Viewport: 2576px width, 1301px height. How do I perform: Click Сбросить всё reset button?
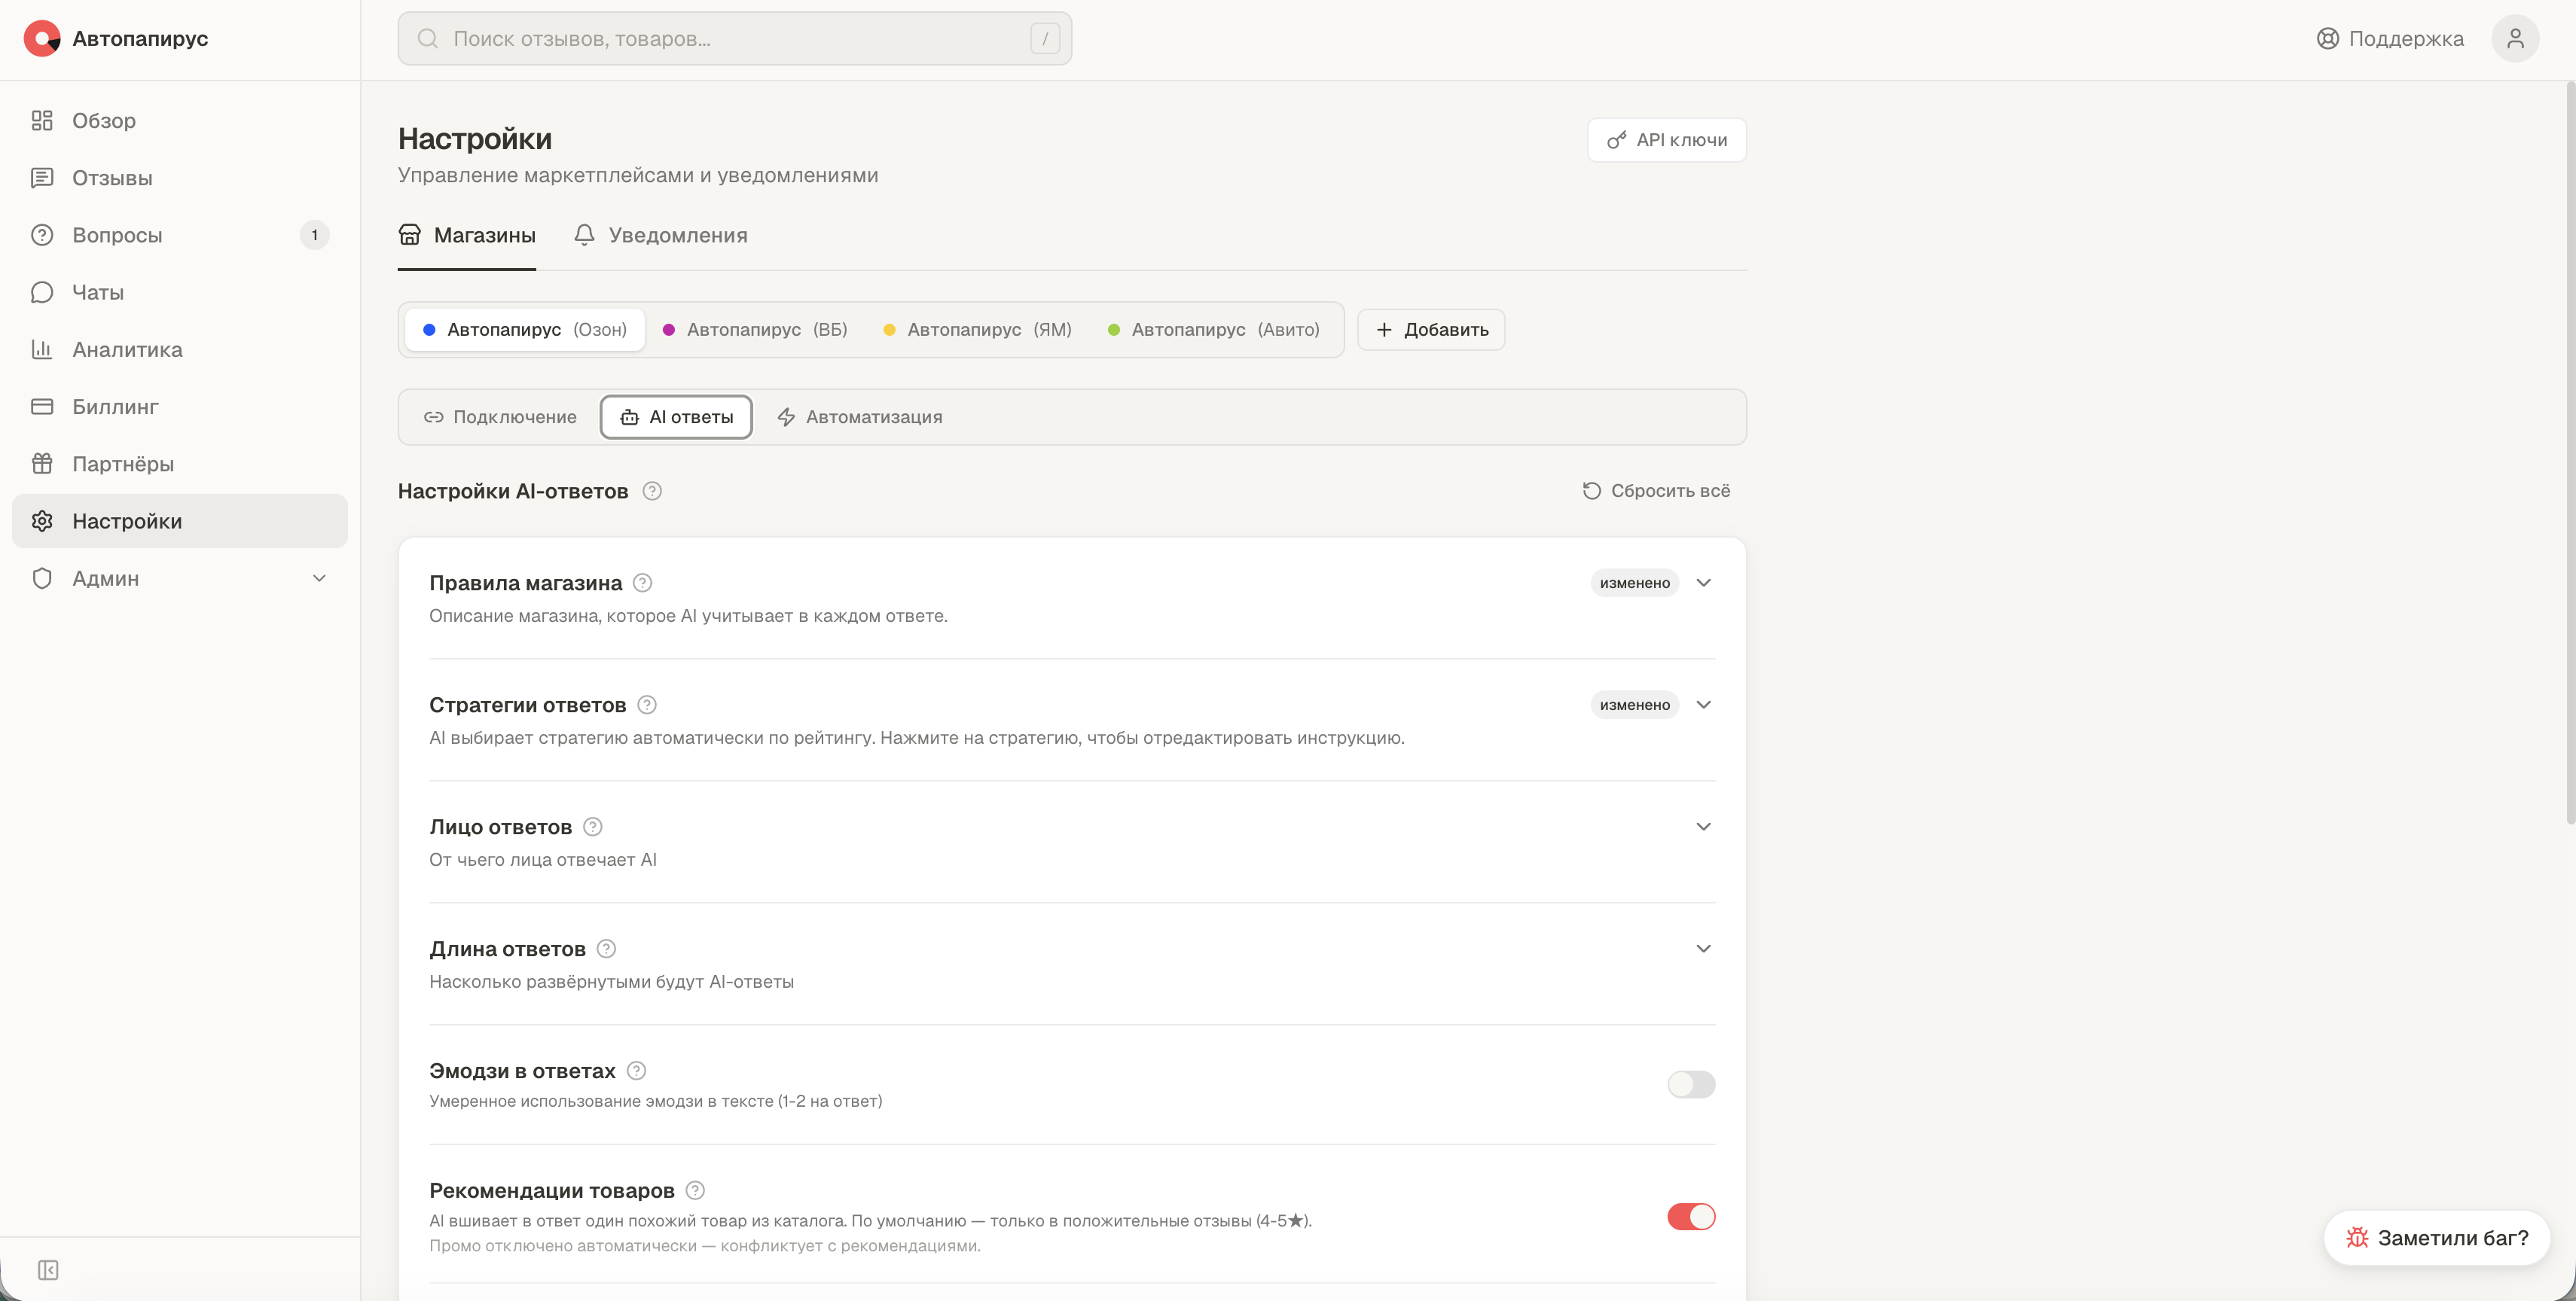click(x=1656, y=492)
